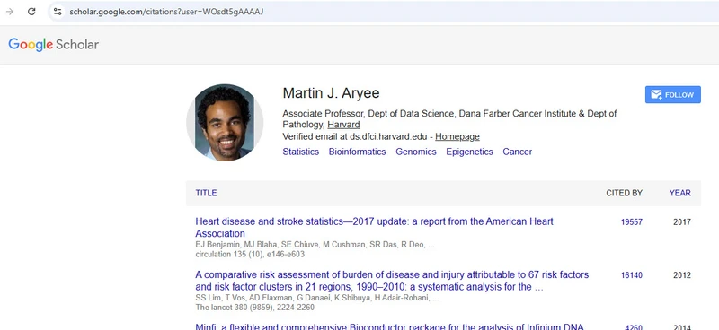The height and width of the screenshot is (330, 719).
Task: Select the Cancer interest tag
Action: (518, 152)
